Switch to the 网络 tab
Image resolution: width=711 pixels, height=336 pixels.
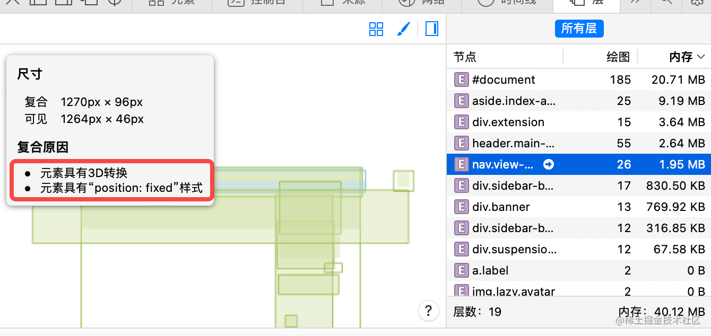click(x=421, y=2)
